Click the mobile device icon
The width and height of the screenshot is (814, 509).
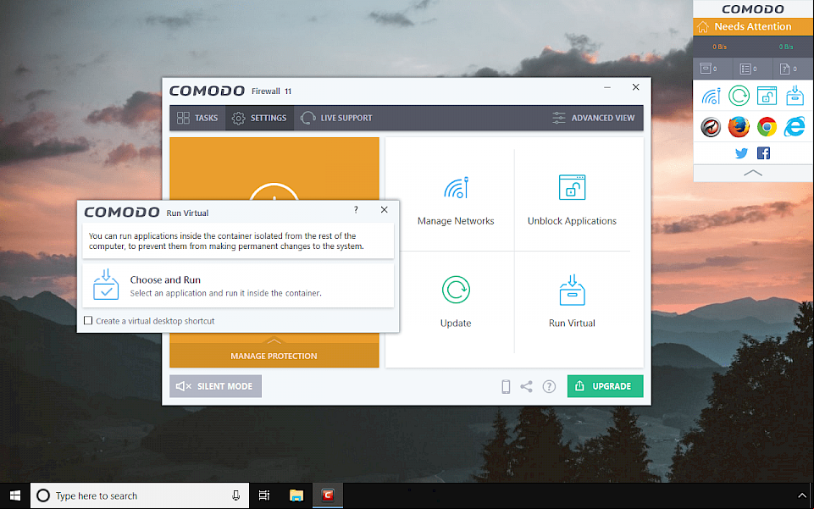click(x=506, y=386)
